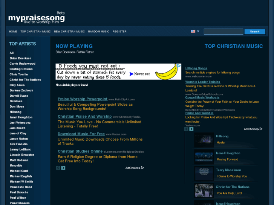Screen dimensions: 274x205
Task: Select Carrie Underwood in the artist list
Action: [x=22, y=64]
